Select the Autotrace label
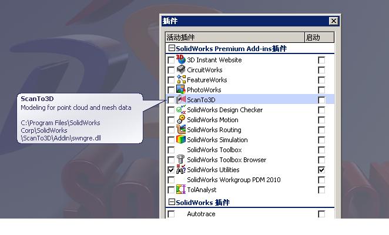The width and height of the screenshot is (389, 235). (x=201, y=214)
